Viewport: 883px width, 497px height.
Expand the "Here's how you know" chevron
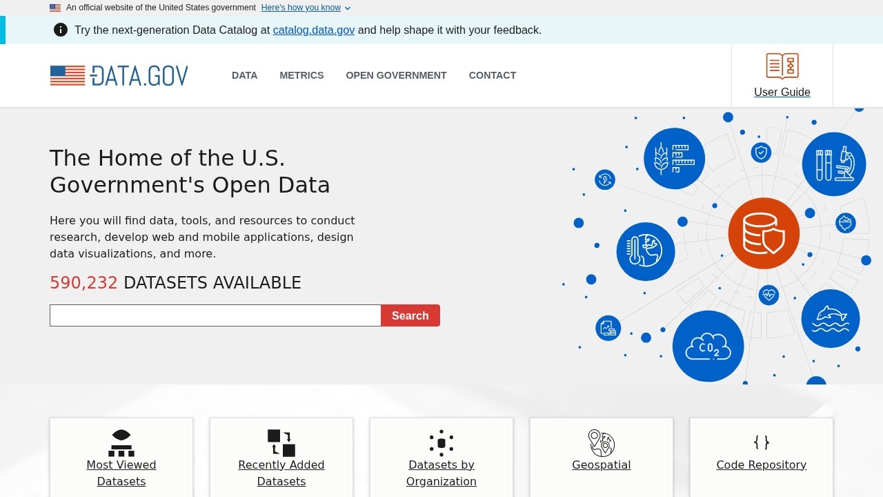[x=348, y=8]
